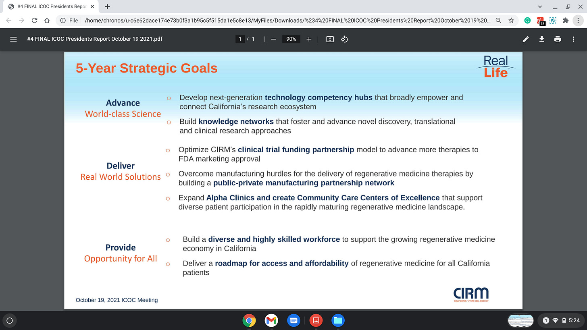
Task: Open the teal N extension icon
Action: point(553,20)
